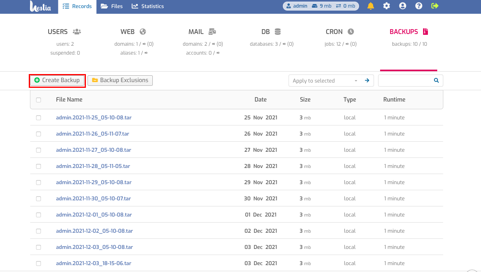Click the bandwidth 0 mb indicator
Viewport: 481px width, 272px height.
(346, 6)
